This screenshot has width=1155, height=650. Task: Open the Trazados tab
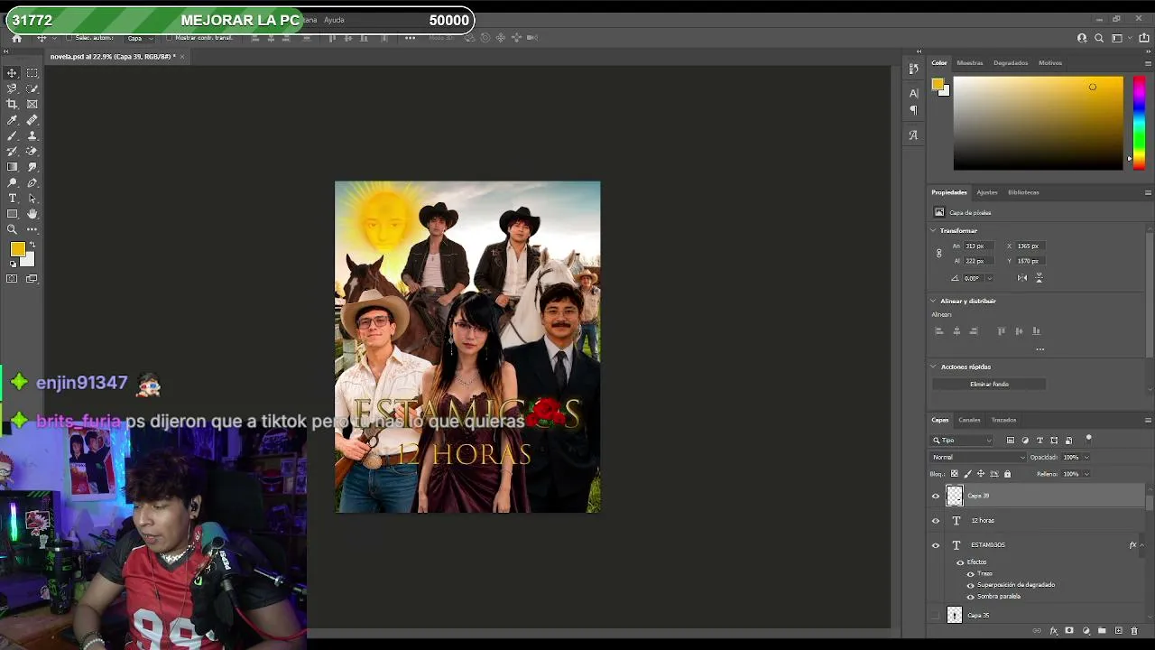tap(1003, 420)
